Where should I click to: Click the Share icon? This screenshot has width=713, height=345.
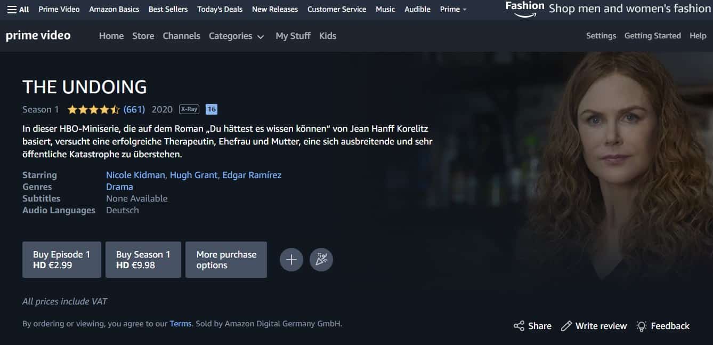(x=519, y=326)
